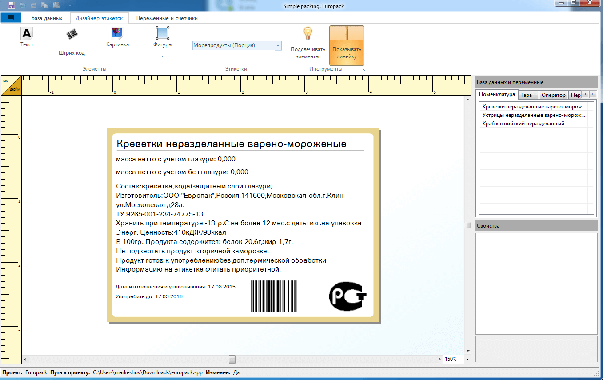
Task: Click the horizontal scrollbar thumb under canvas
Action: [232, 359]
